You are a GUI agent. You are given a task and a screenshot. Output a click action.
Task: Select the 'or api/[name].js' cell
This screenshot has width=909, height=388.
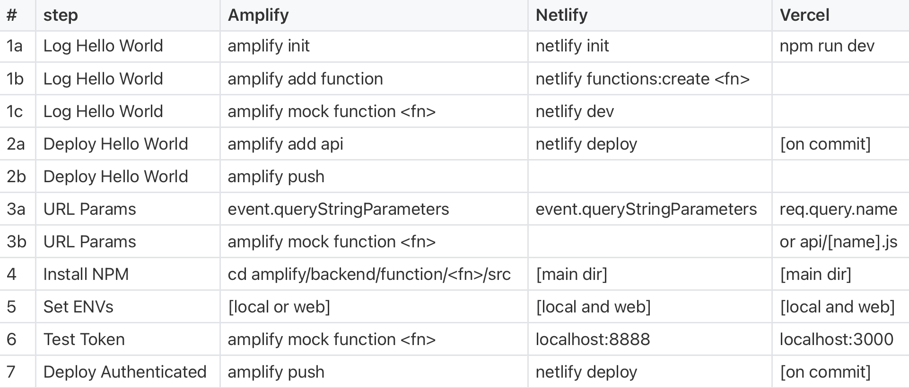pos(838,242)
